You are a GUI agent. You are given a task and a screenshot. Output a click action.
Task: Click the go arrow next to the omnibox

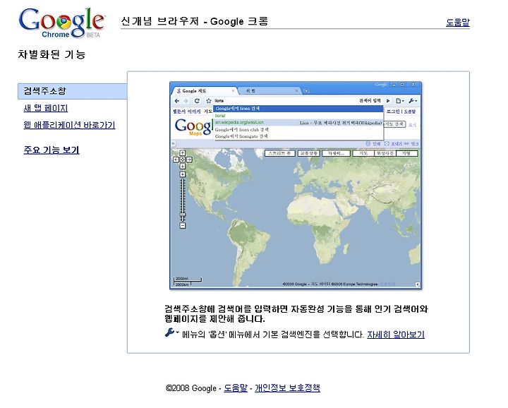tap(388, 101)
